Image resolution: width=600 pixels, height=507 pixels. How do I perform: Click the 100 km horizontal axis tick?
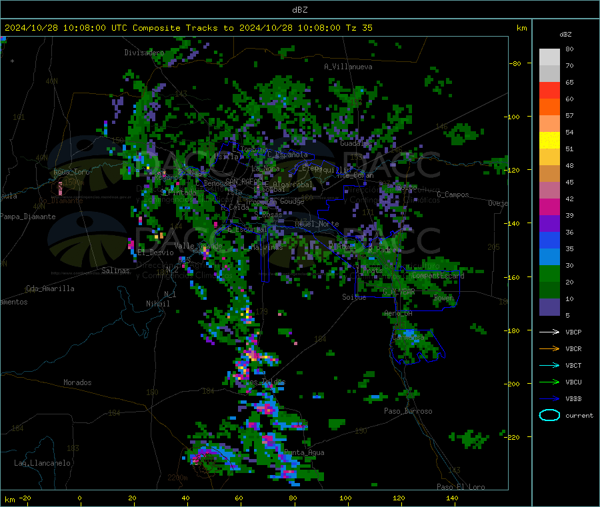pos(345,498)
